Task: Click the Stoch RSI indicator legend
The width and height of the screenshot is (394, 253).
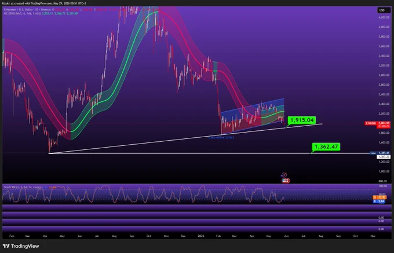Action: [23, 187]
